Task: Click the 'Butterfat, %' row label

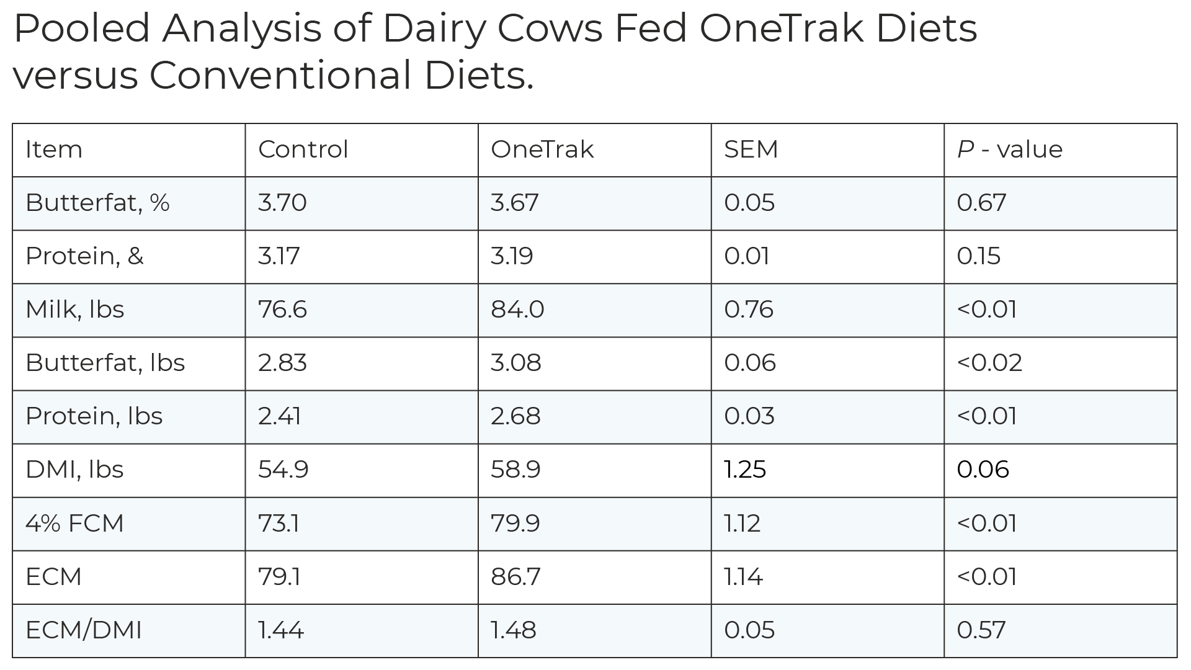Action: pos(97,203)
